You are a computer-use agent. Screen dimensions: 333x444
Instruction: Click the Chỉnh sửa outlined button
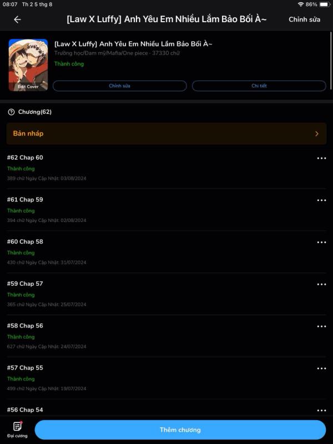pyautogui.click(x=119, y=86)
